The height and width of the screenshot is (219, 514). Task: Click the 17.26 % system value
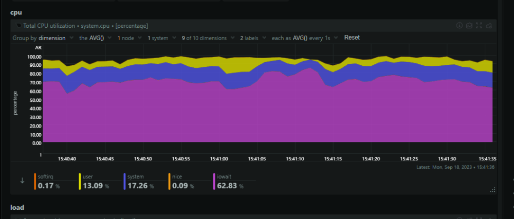pyautogui.click(x=140, y=186)
